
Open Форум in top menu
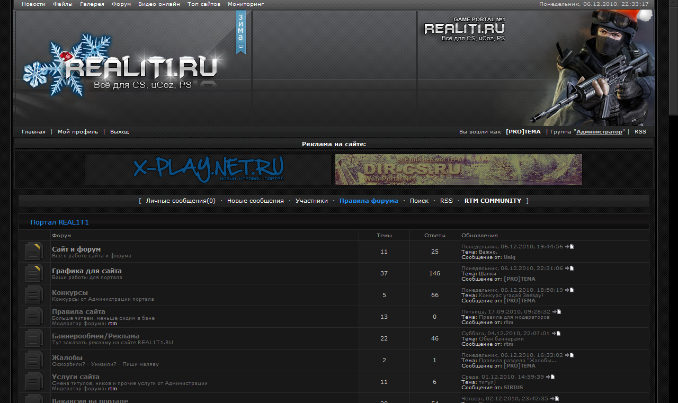pos(121,4)
